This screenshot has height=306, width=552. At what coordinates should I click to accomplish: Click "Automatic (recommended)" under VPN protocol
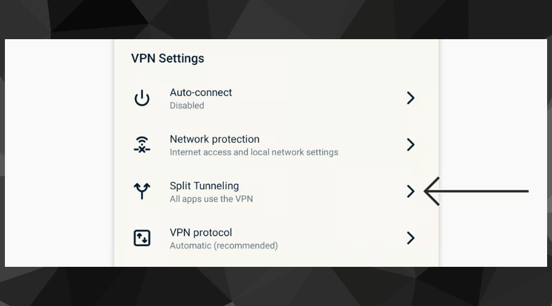(x=223, y=245)
